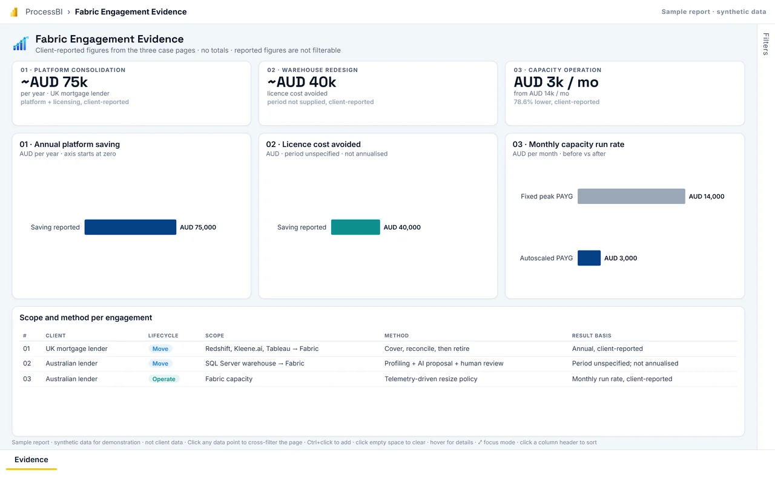Click the Operate lifecycle badge

point(164,379)
